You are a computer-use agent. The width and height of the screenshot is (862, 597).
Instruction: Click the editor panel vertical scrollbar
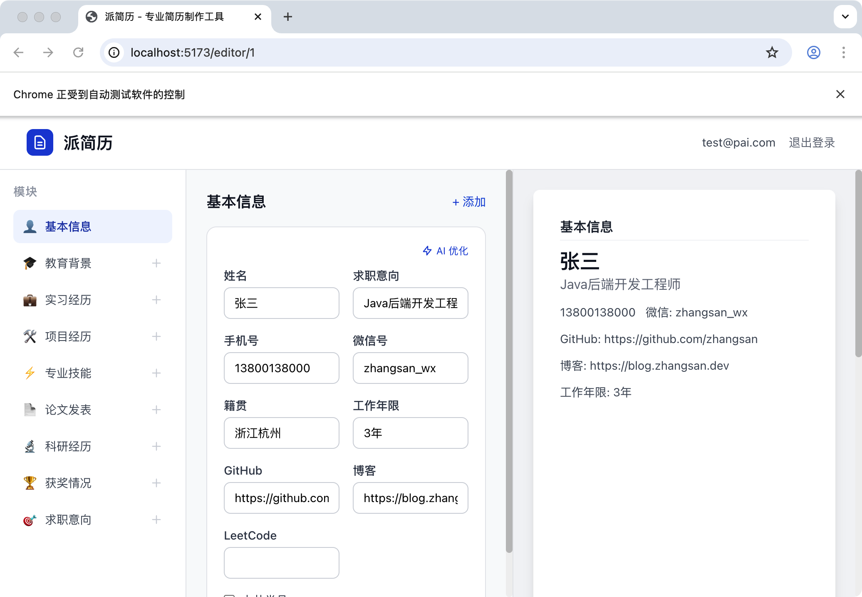tap(509, 361)
